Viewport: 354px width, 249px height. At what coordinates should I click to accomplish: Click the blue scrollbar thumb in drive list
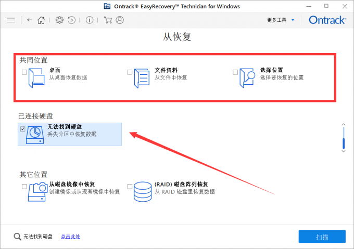tap(344, 143)
